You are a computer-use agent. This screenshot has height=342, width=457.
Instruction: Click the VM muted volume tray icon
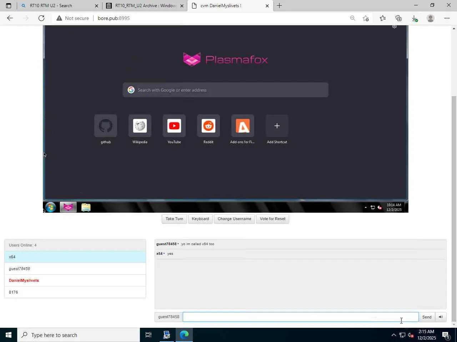click(380, 207)
